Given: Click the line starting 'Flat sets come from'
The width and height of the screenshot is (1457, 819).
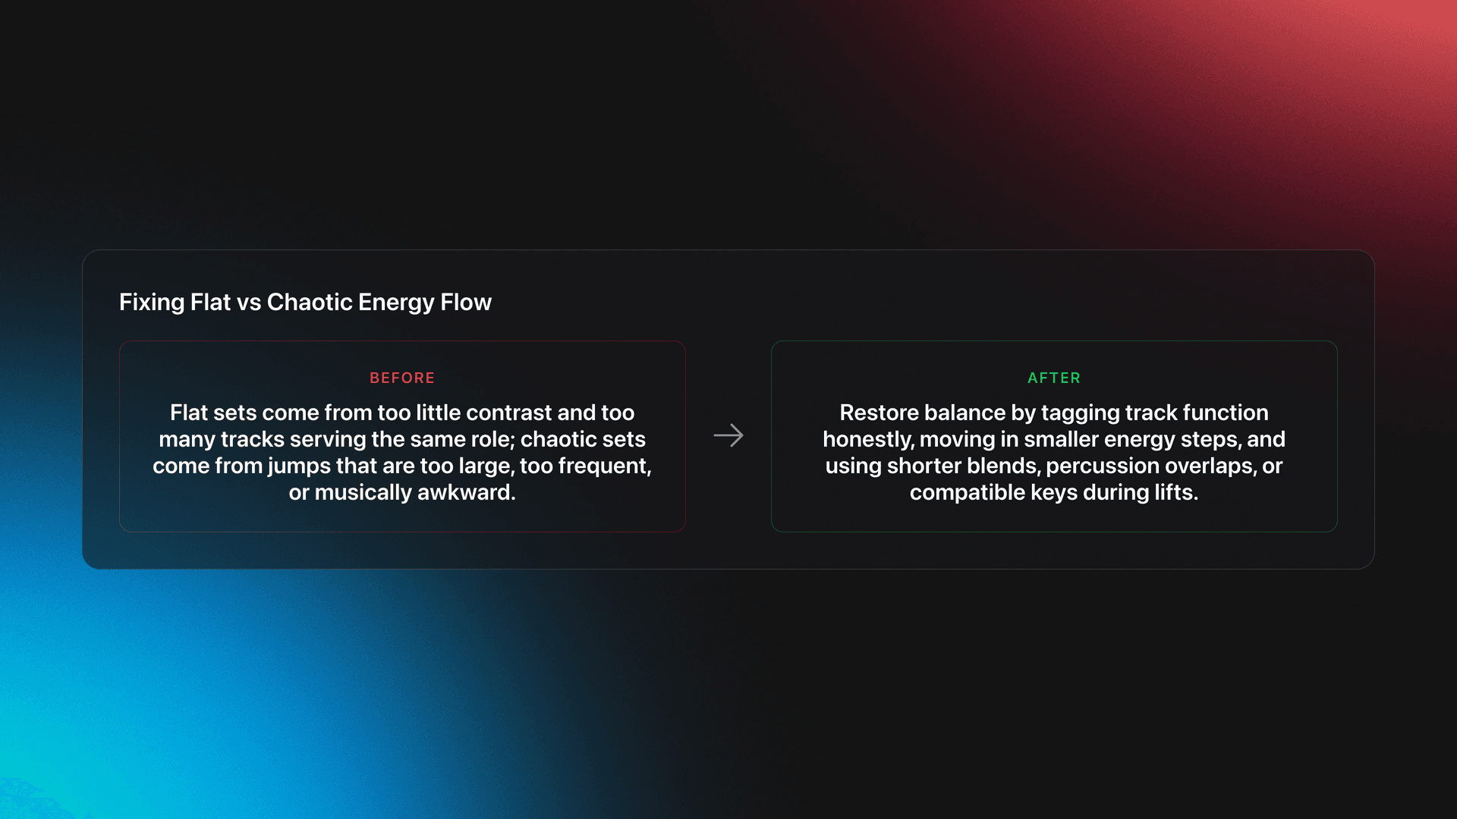Looking at the screenshot, I should coord(402,413).
